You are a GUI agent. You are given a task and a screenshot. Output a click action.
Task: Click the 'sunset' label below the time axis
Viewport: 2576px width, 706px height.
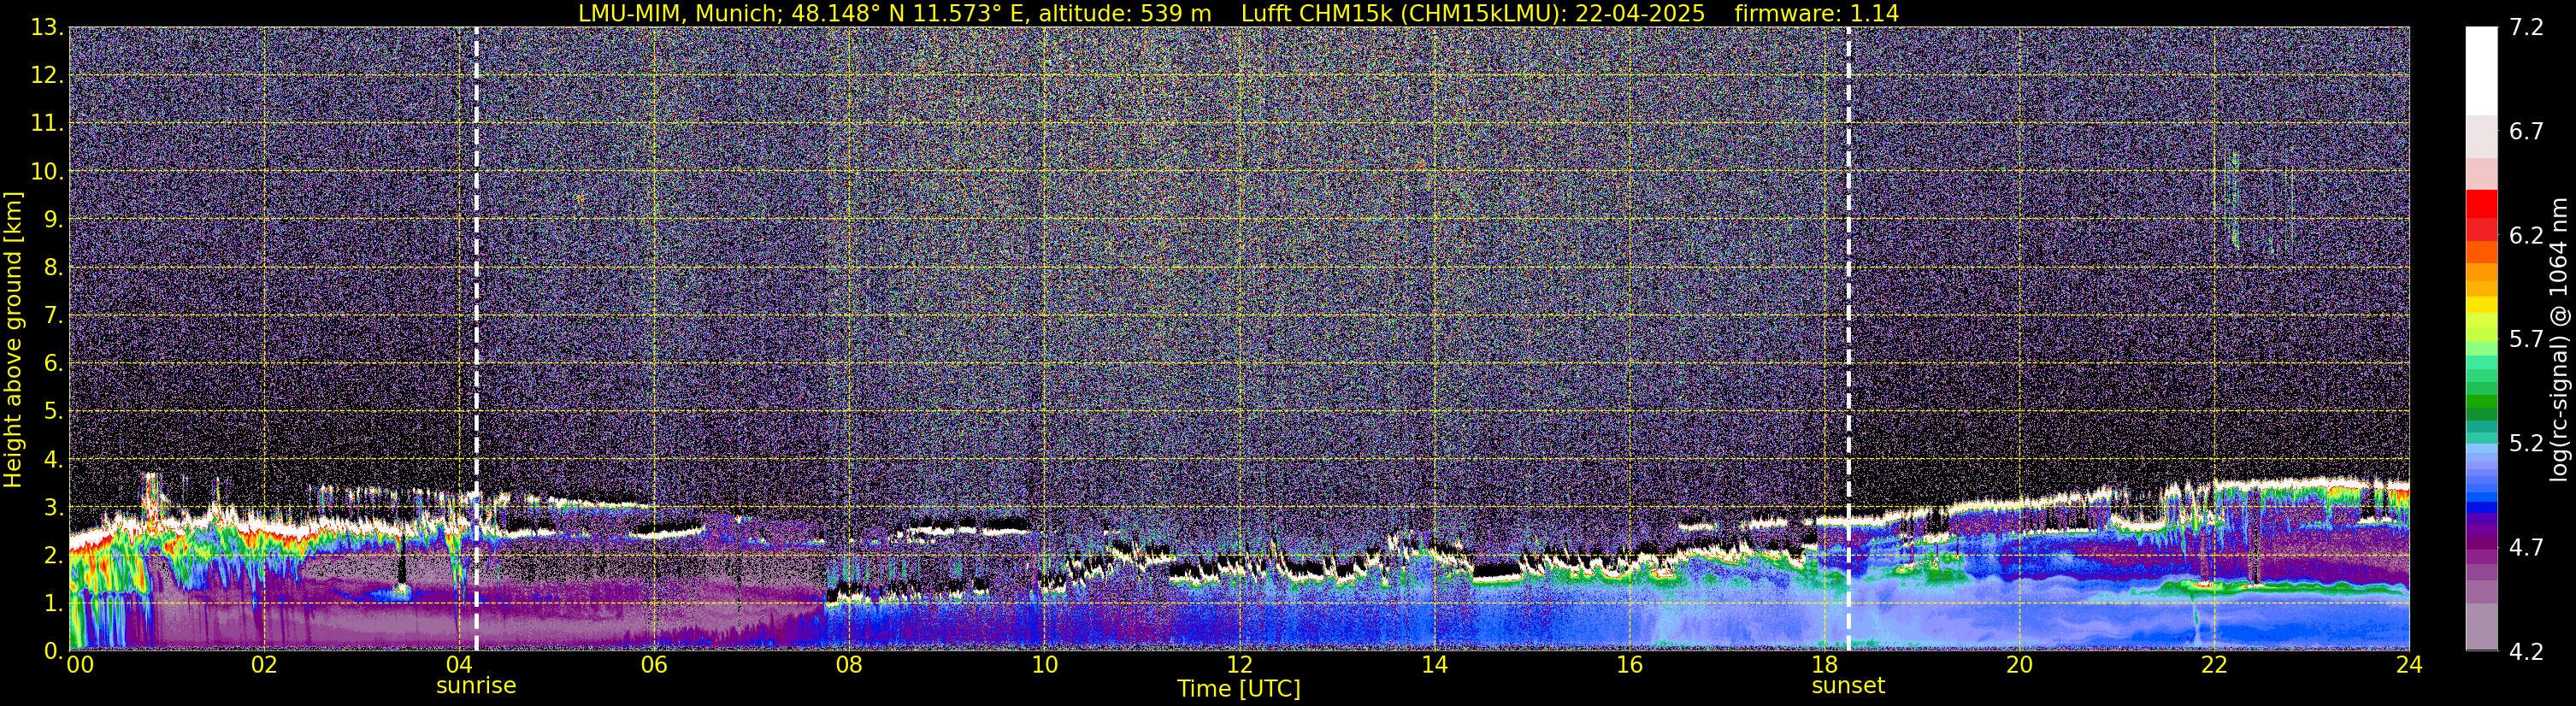pyautogui.click(x=1848, y=686)
